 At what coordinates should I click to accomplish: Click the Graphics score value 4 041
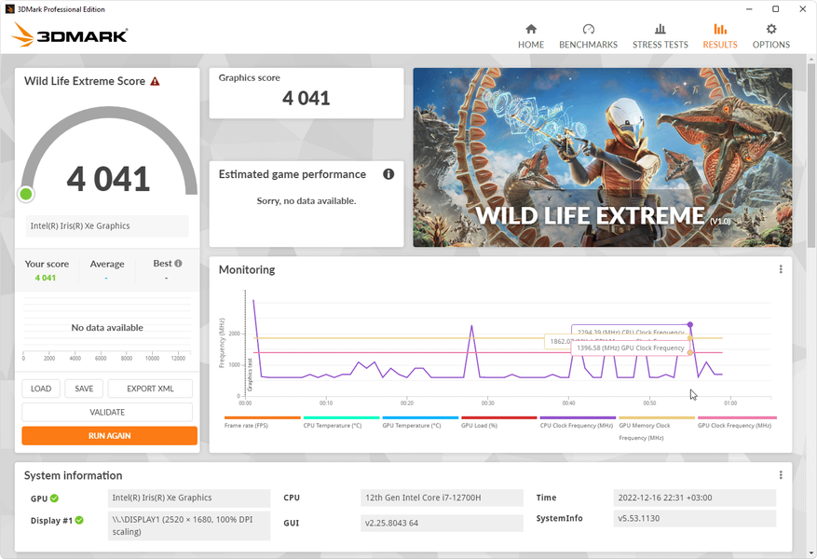(306, 98)
